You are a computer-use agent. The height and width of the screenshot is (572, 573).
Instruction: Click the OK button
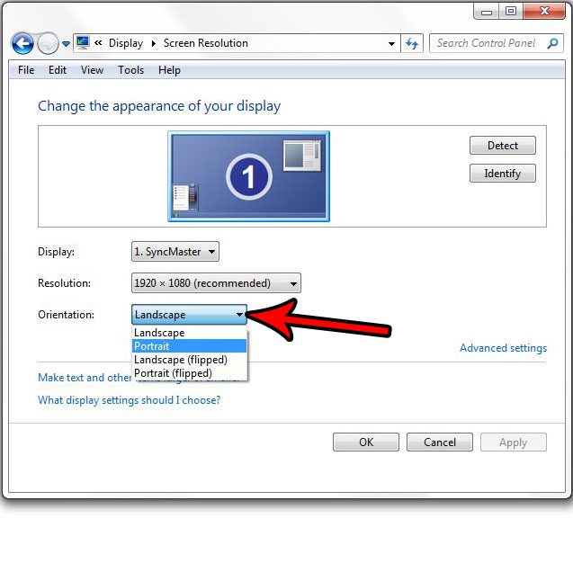click(366, 442)
